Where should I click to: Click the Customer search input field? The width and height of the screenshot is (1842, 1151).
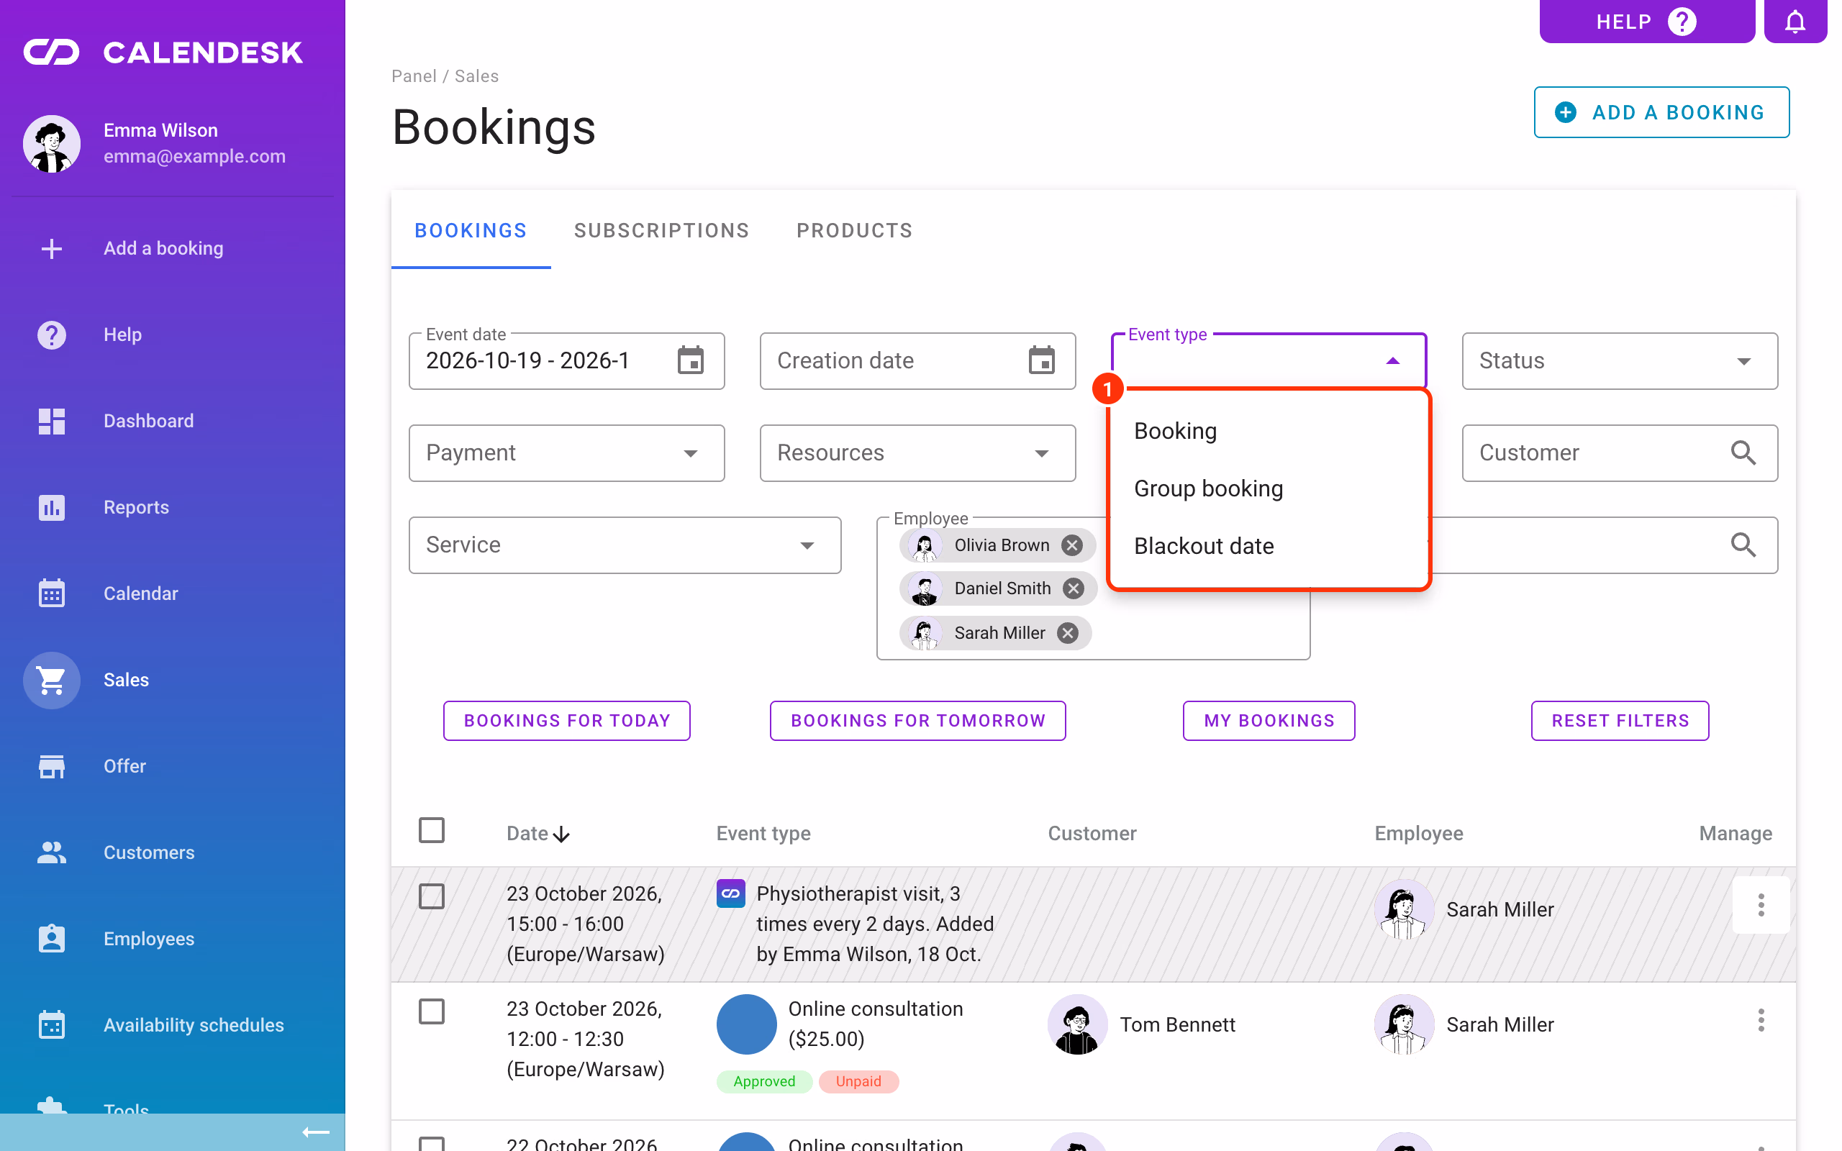point(1619,453)
